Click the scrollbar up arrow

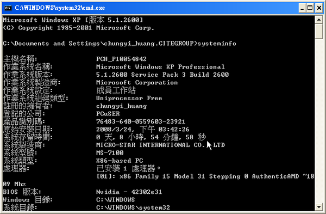point(319,20)
